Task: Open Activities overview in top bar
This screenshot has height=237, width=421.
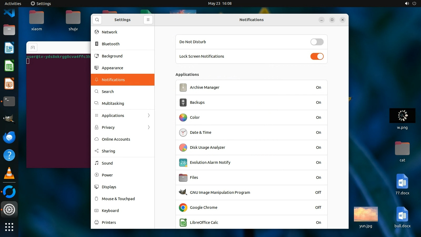Action: [x=13, y=3]
